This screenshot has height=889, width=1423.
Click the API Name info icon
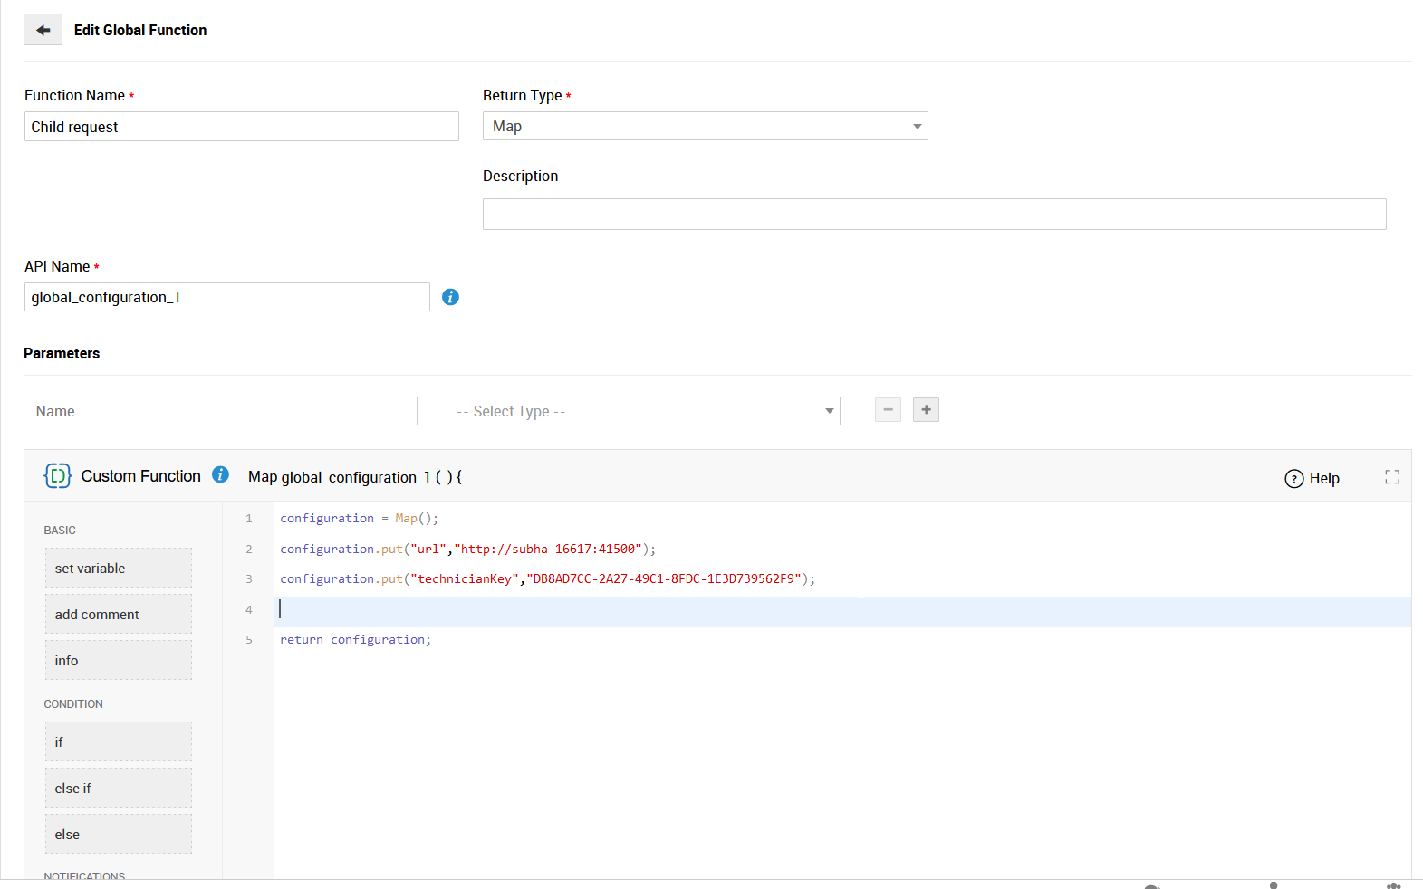[450, 297]
